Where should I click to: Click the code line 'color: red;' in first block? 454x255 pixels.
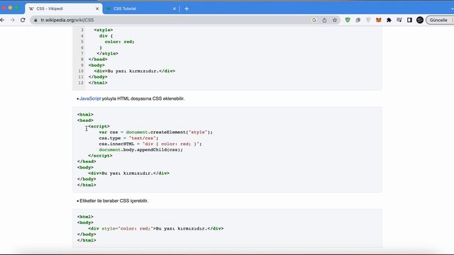[119, 42]
